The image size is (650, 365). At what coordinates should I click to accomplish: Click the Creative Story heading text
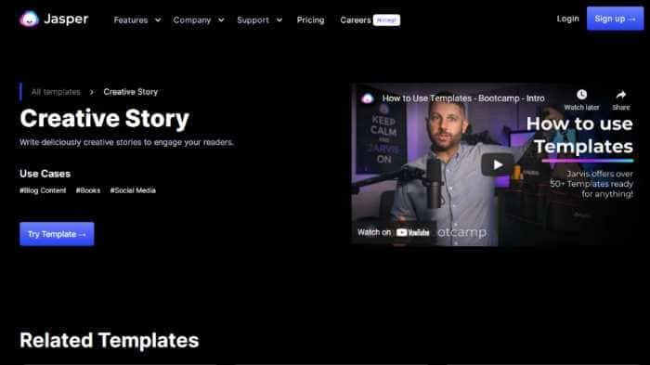(x=104, y=119)
